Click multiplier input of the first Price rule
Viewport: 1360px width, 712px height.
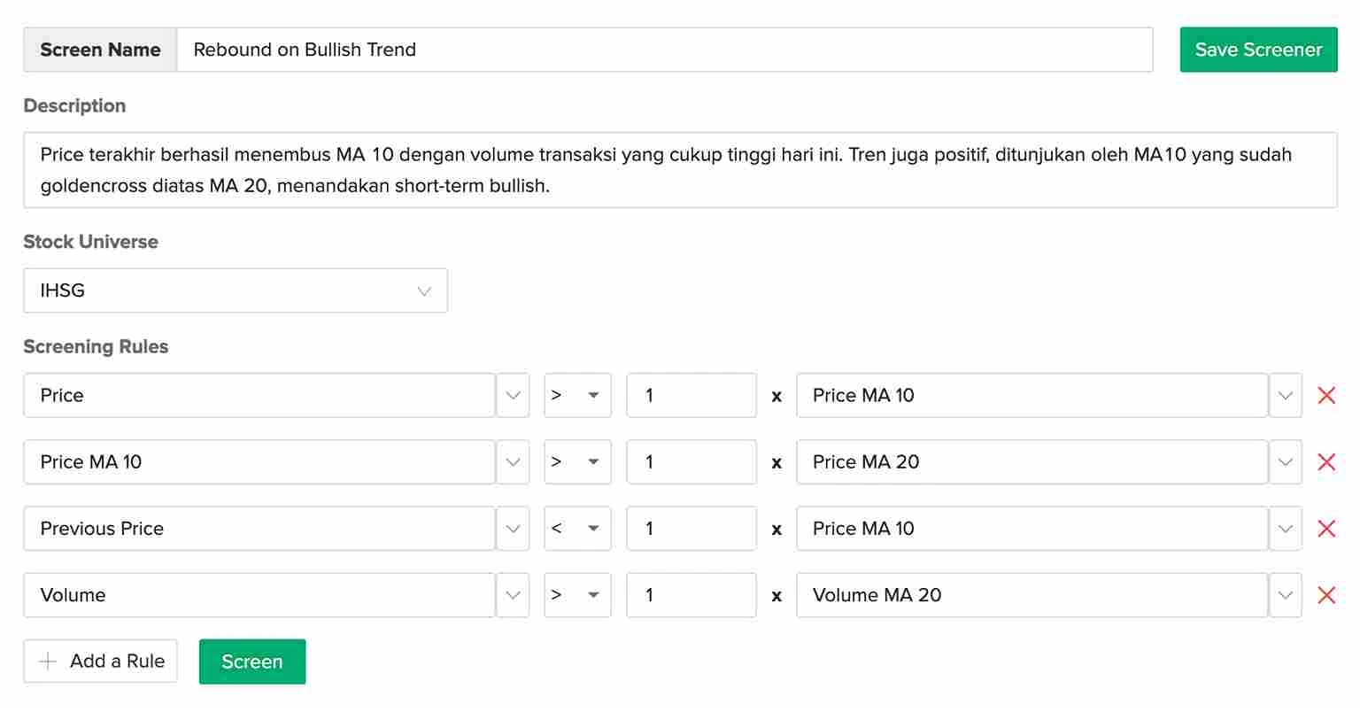click(x=691, y=396)
